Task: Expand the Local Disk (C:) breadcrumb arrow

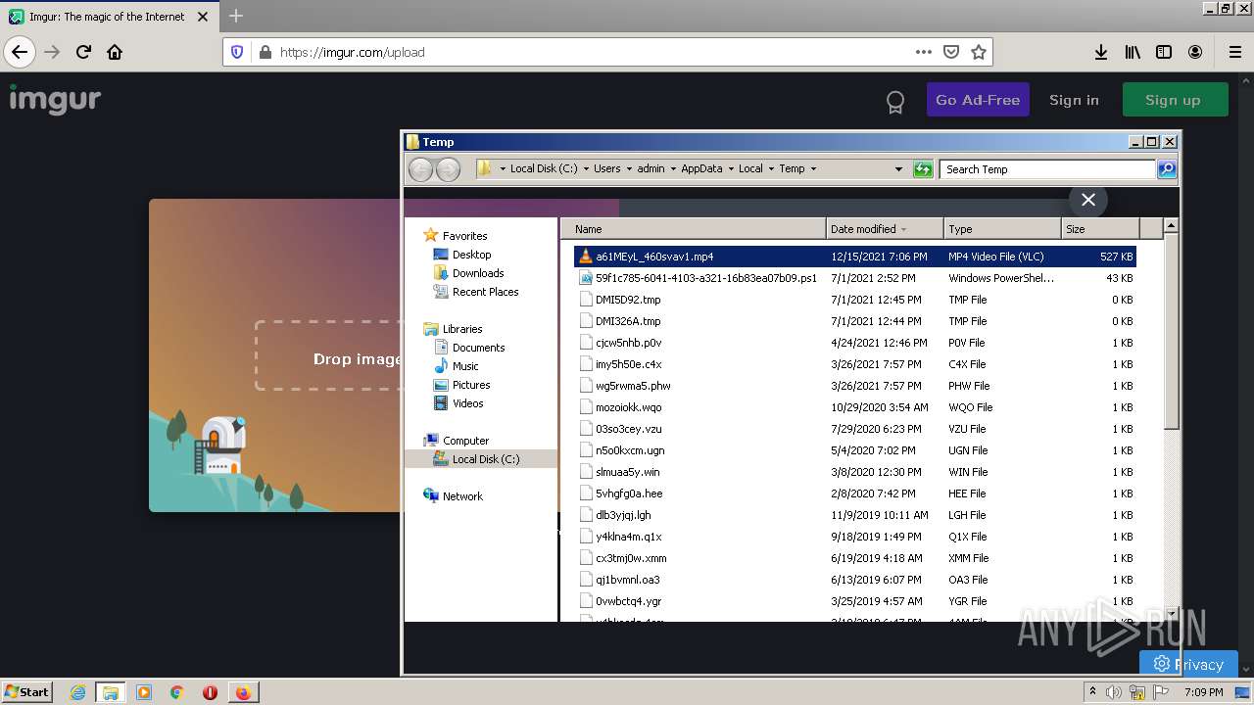Action: (586, 169)
